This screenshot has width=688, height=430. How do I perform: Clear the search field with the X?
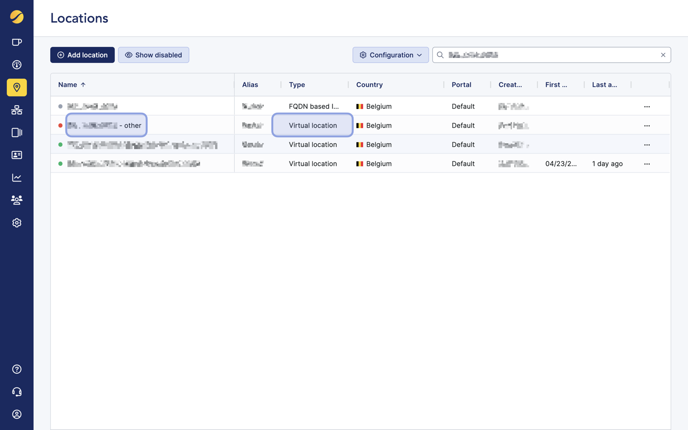[x=663, y=55]
